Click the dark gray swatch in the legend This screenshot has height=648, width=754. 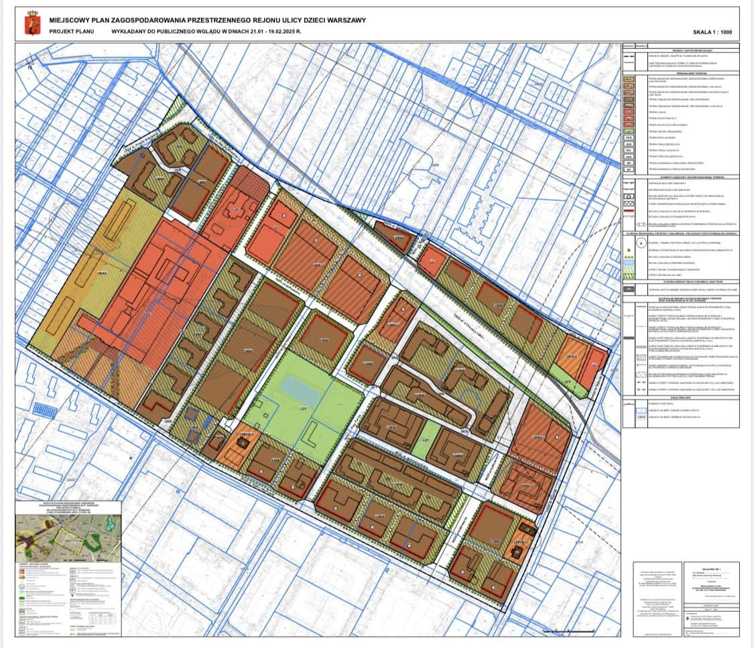coord(629,289)
